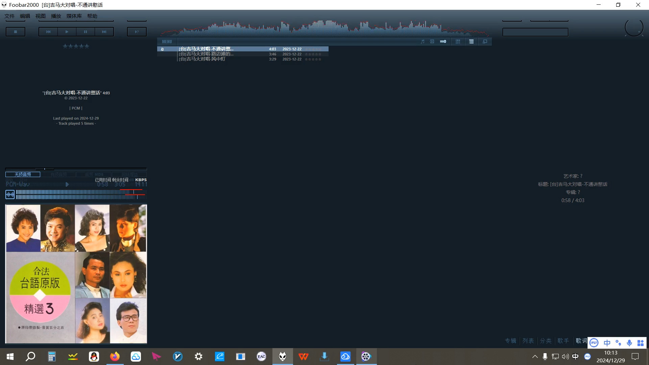Open the IME toolbox grid icon

click(641, 343)
